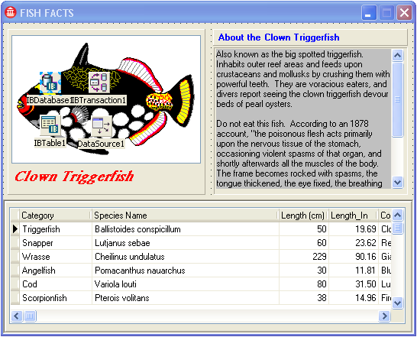Select the IBDatabase1 component icon
417x337 pixels.
click(50, 83)
